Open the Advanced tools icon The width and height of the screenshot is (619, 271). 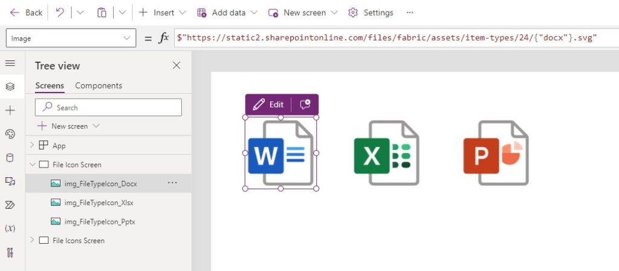[10, 252]
